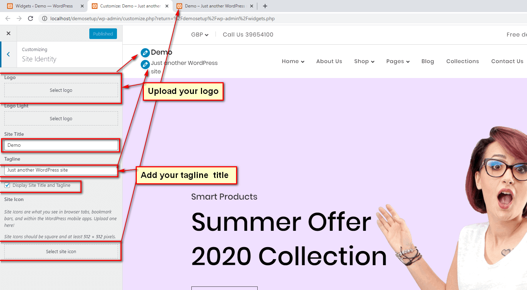Click the site info icon in address bar
527x290 pixels.
tap(45, 18)
